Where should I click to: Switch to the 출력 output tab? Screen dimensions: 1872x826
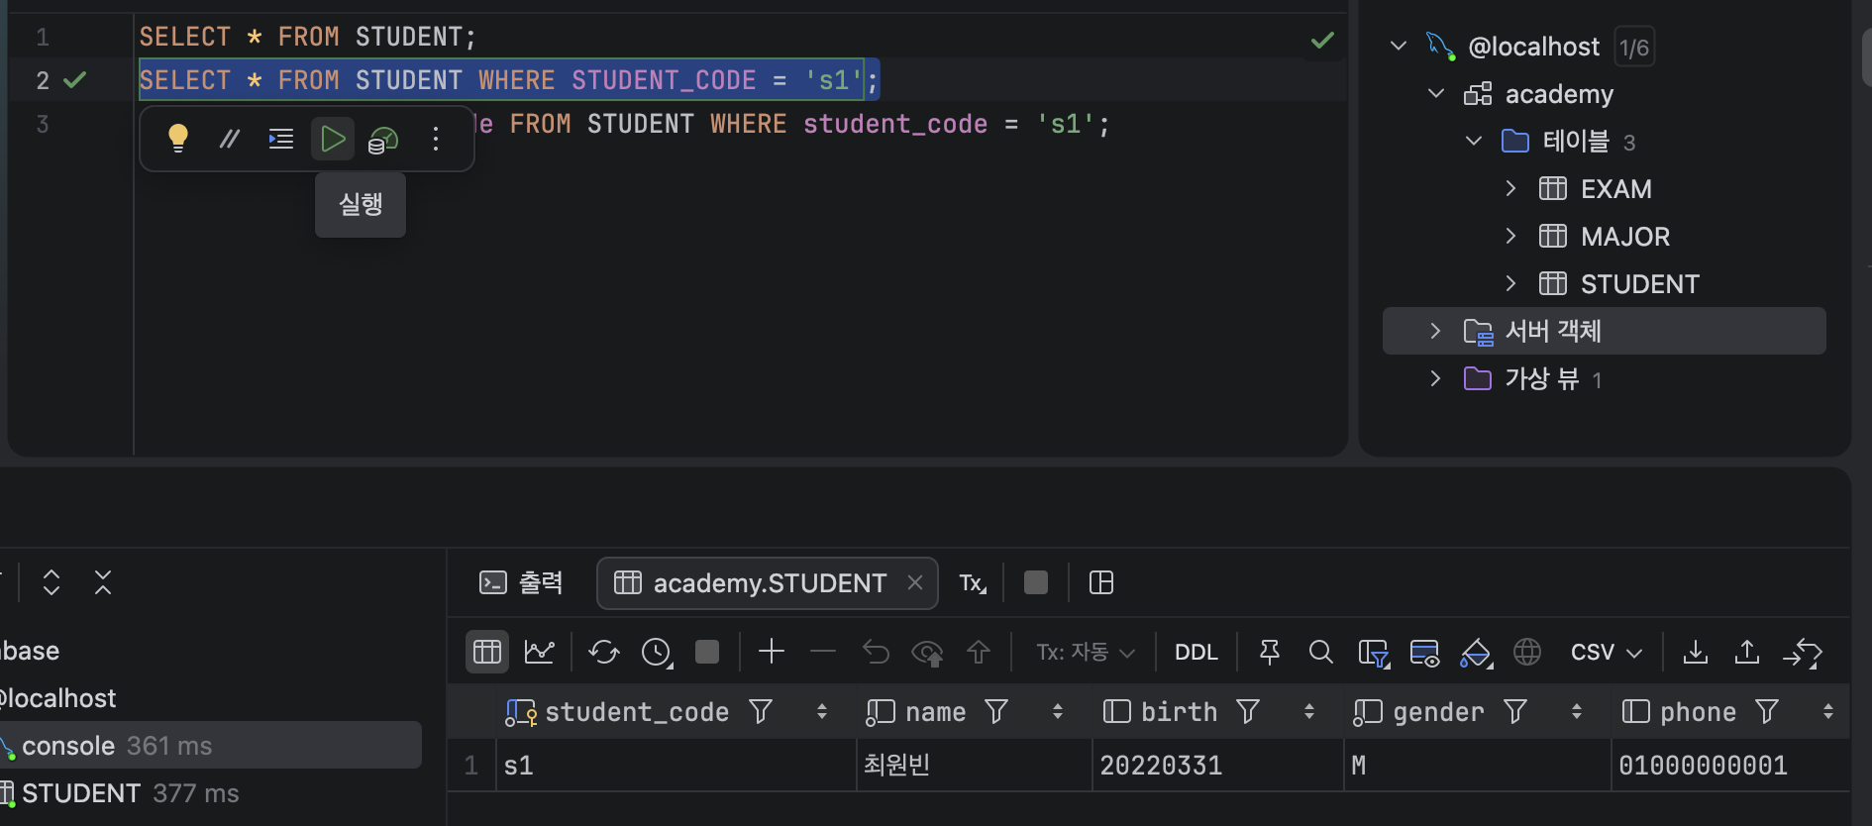click(521, 582)
